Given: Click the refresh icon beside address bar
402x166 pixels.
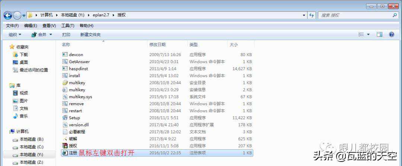Looking at the screenshot, I should point(312,15).
